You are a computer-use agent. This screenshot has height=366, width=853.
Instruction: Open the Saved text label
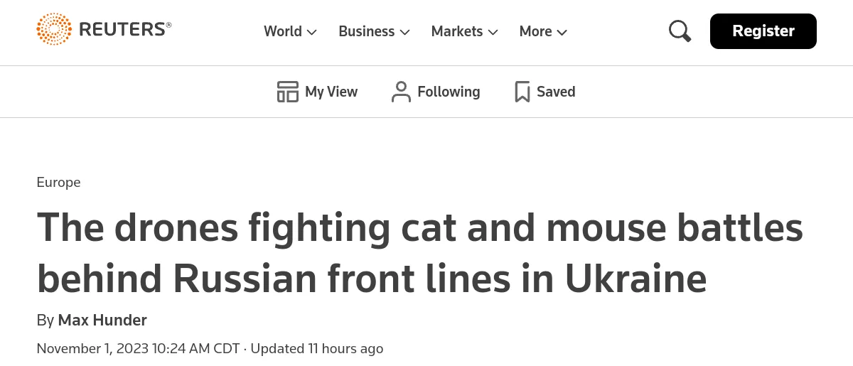point(556,92)
